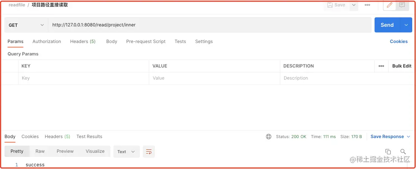416x169 pixels.
Task: Open the request Headers (5) tab
Action: click(x=83, y=41)
